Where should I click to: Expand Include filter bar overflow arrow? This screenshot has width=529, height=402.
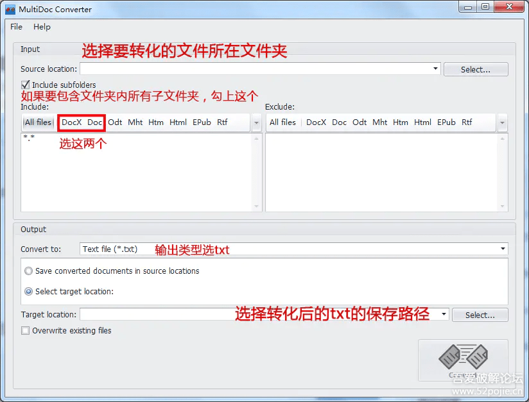[256, 122]
